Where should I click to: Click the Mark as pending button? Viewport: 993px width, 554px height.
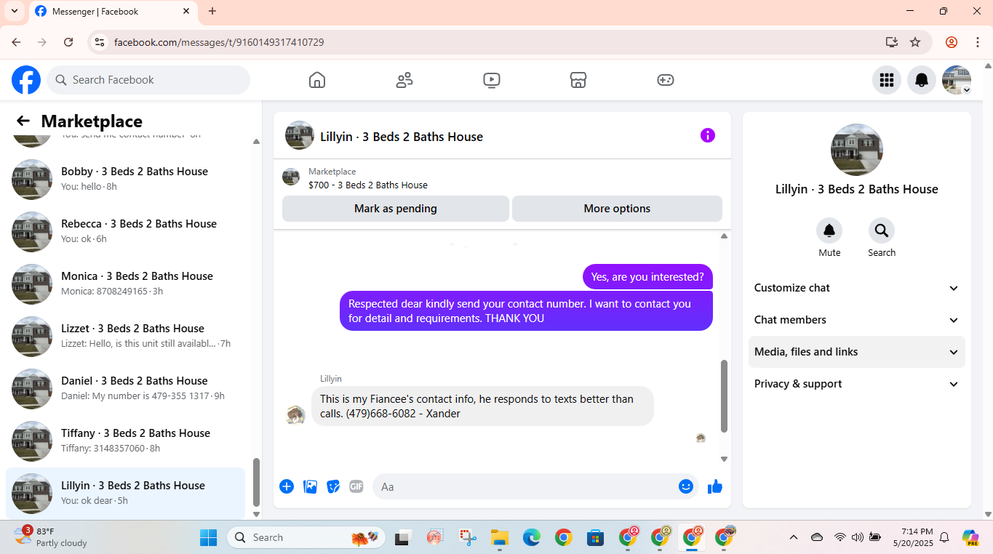(396, 209)
